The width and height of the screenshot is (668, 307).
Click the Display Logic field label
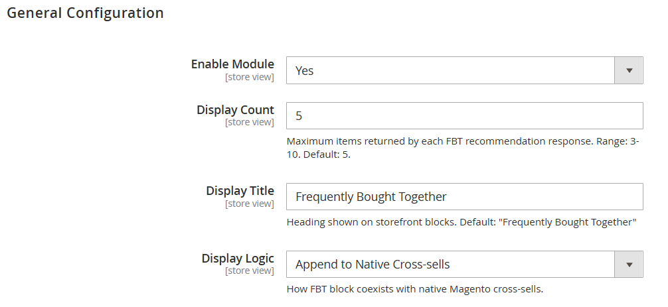click(x=238, y=258)
